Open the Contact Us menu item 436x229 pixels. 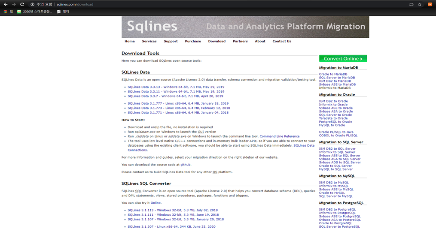click(x=282, y=41)
